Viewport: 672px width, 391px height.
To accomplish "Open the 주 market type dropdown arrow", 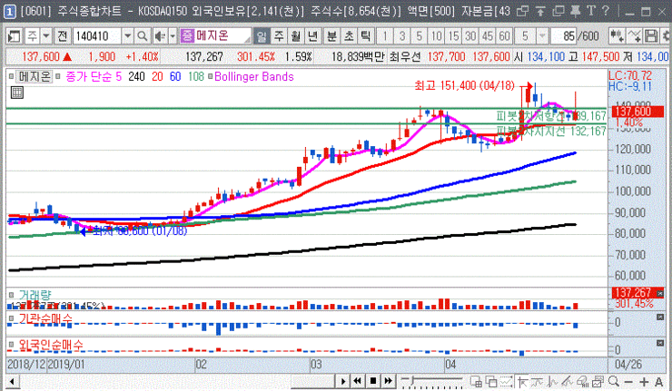I will [x=45, y=36].
